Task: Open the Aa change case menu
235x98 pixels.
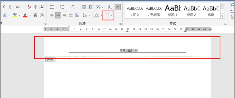Action: pyautogui.click(x=19, y=7)
